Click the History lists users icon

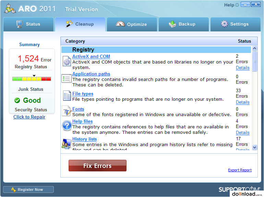tap(66, 144)
